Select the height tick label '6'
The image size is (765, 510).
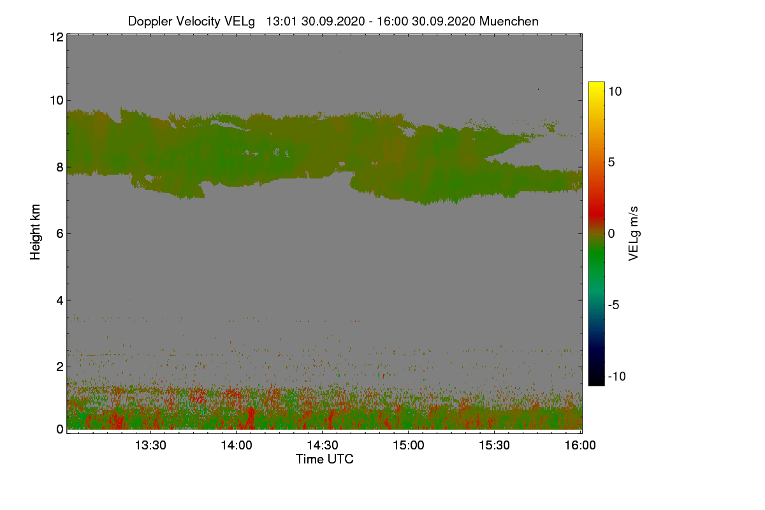[x=60, y=233]
